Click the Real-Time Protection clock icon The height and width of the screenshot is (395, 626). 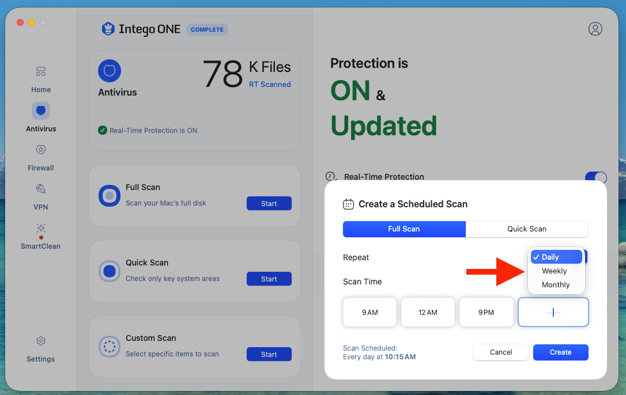click(x=330, y=176)
